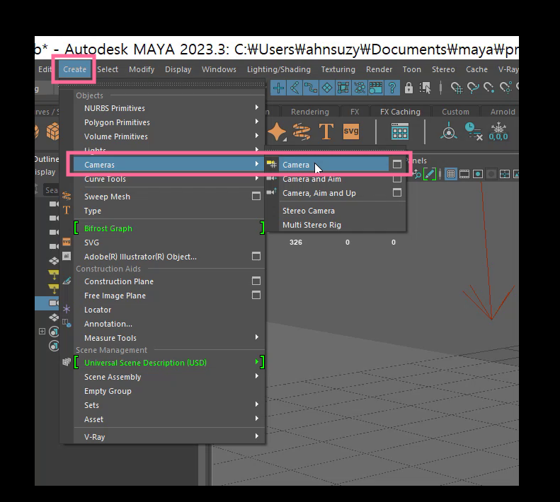Click the Snap to points magnet icon

tap(489, 88)
